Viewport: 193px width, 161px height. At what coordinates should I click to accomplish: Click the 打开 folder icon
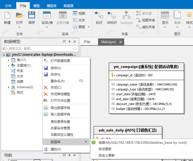tap(19, 15)
